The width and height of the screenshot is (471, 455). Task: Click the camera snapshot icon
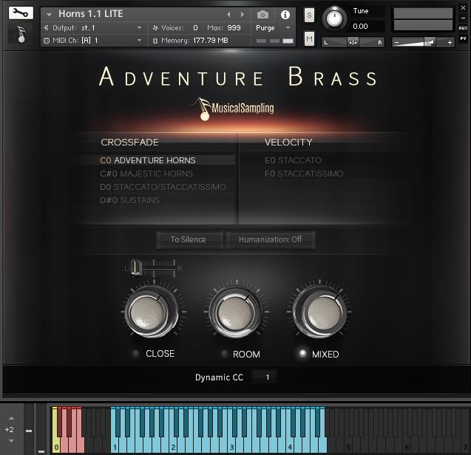262,14
